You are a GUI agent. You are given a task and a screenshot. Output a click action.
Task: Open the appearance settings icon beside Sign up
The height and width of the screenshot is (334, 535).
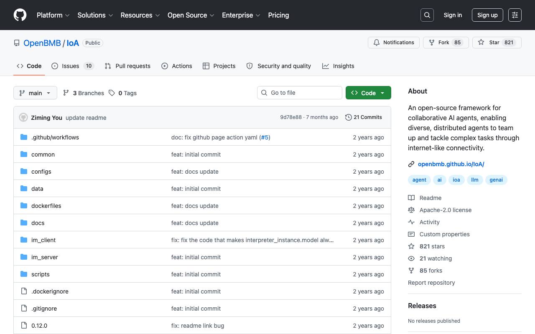[515, 15]
